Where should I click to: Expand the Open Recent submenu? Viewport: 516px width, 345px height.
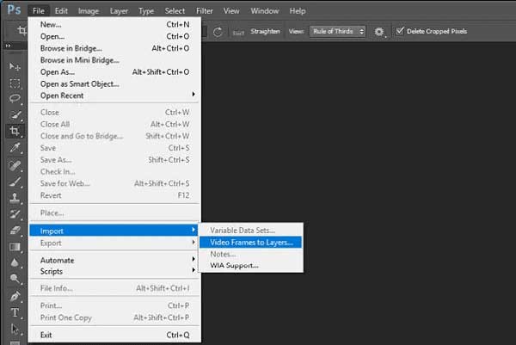click(x=114, y=95)
